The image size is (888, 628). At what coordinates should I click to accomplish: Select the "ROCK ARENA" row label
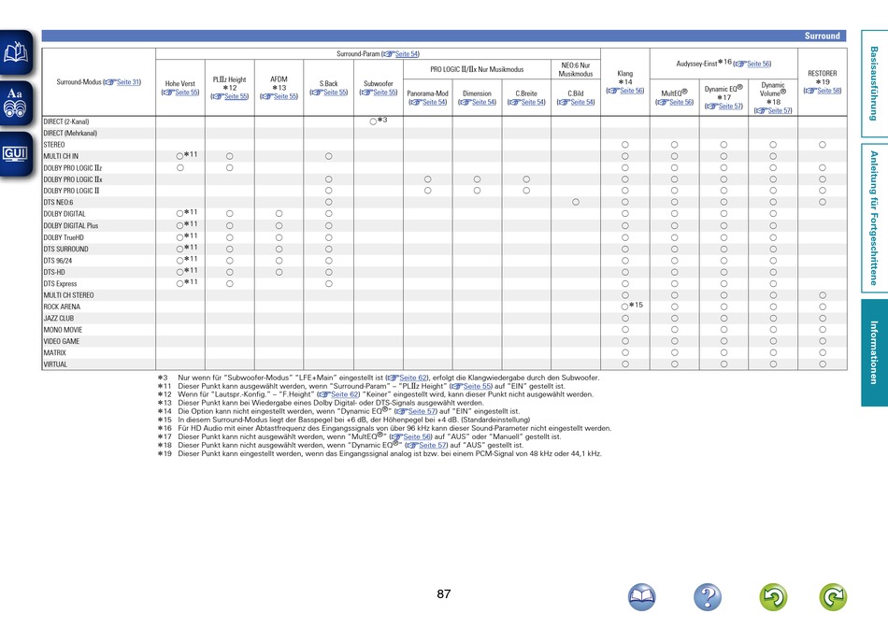(62, 307)
